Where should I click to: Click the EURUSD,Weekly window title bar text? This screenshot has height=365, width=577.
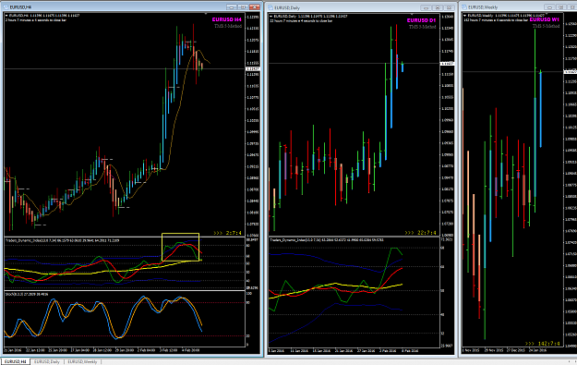[x=483, y=7]
